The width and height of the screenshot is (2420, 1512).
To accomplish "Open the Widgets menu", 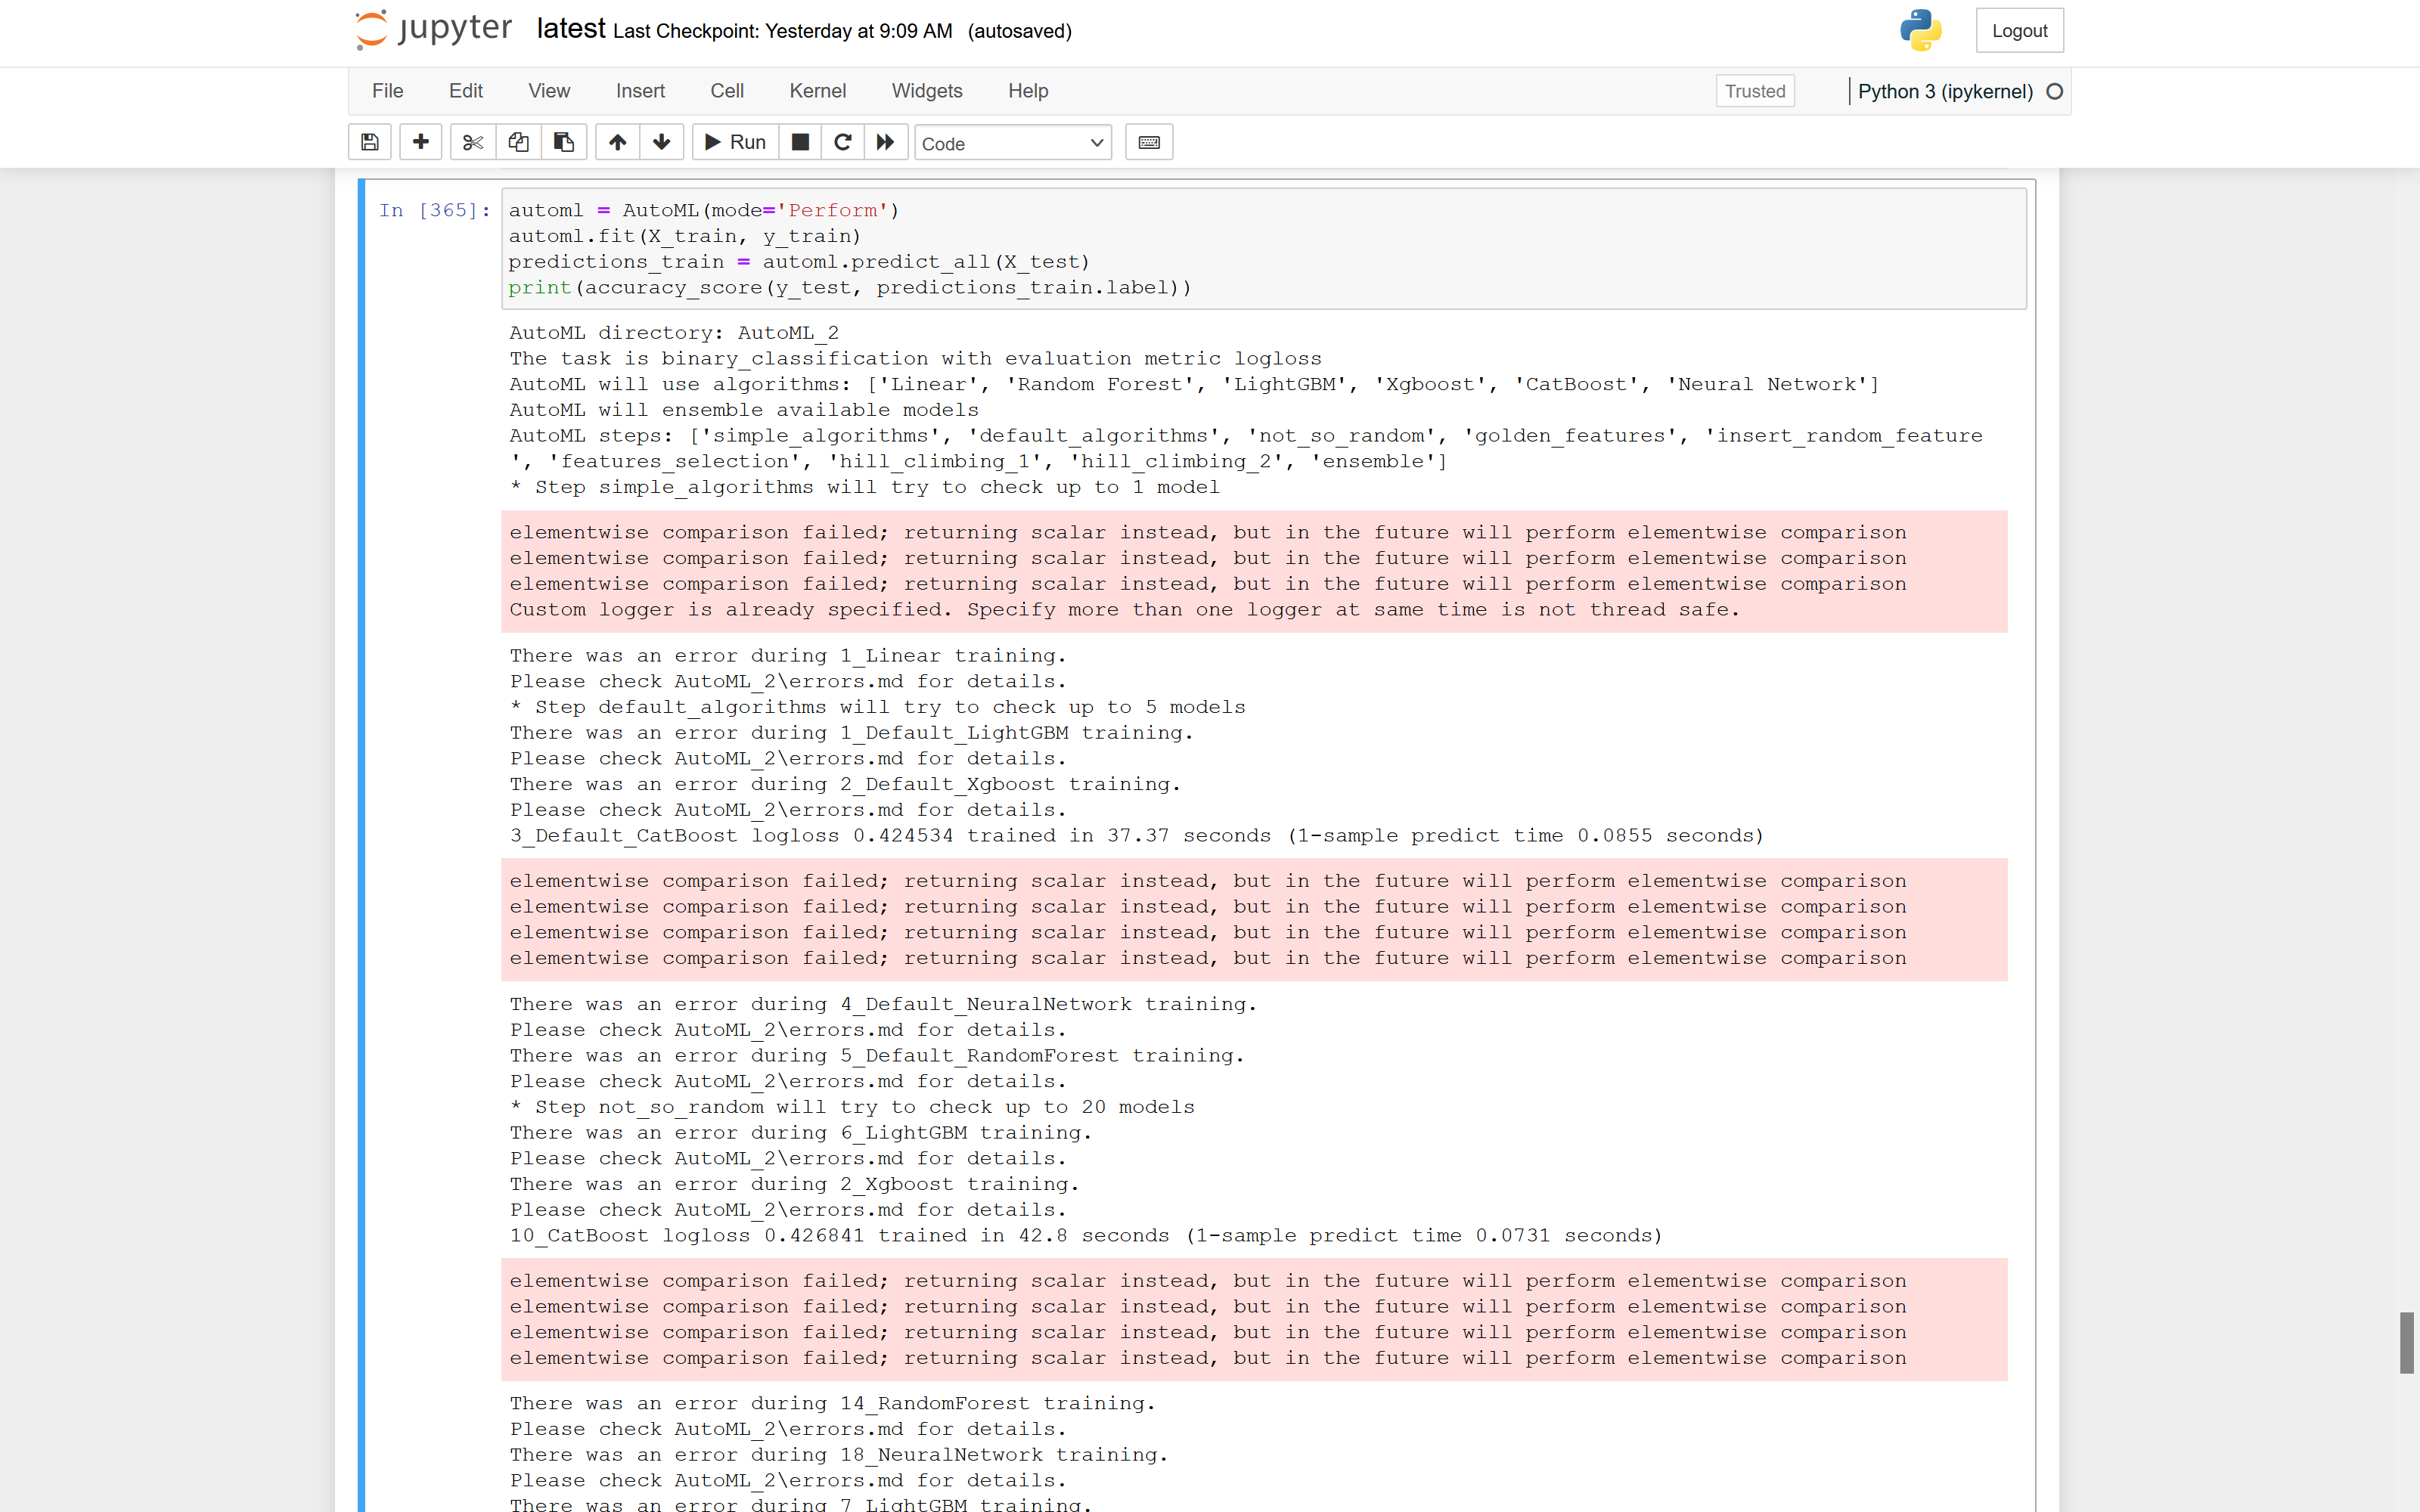I will click(x=926, y=91).
